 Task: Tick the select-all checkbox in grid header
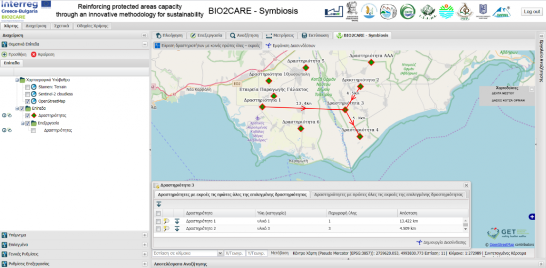[158, 213]
